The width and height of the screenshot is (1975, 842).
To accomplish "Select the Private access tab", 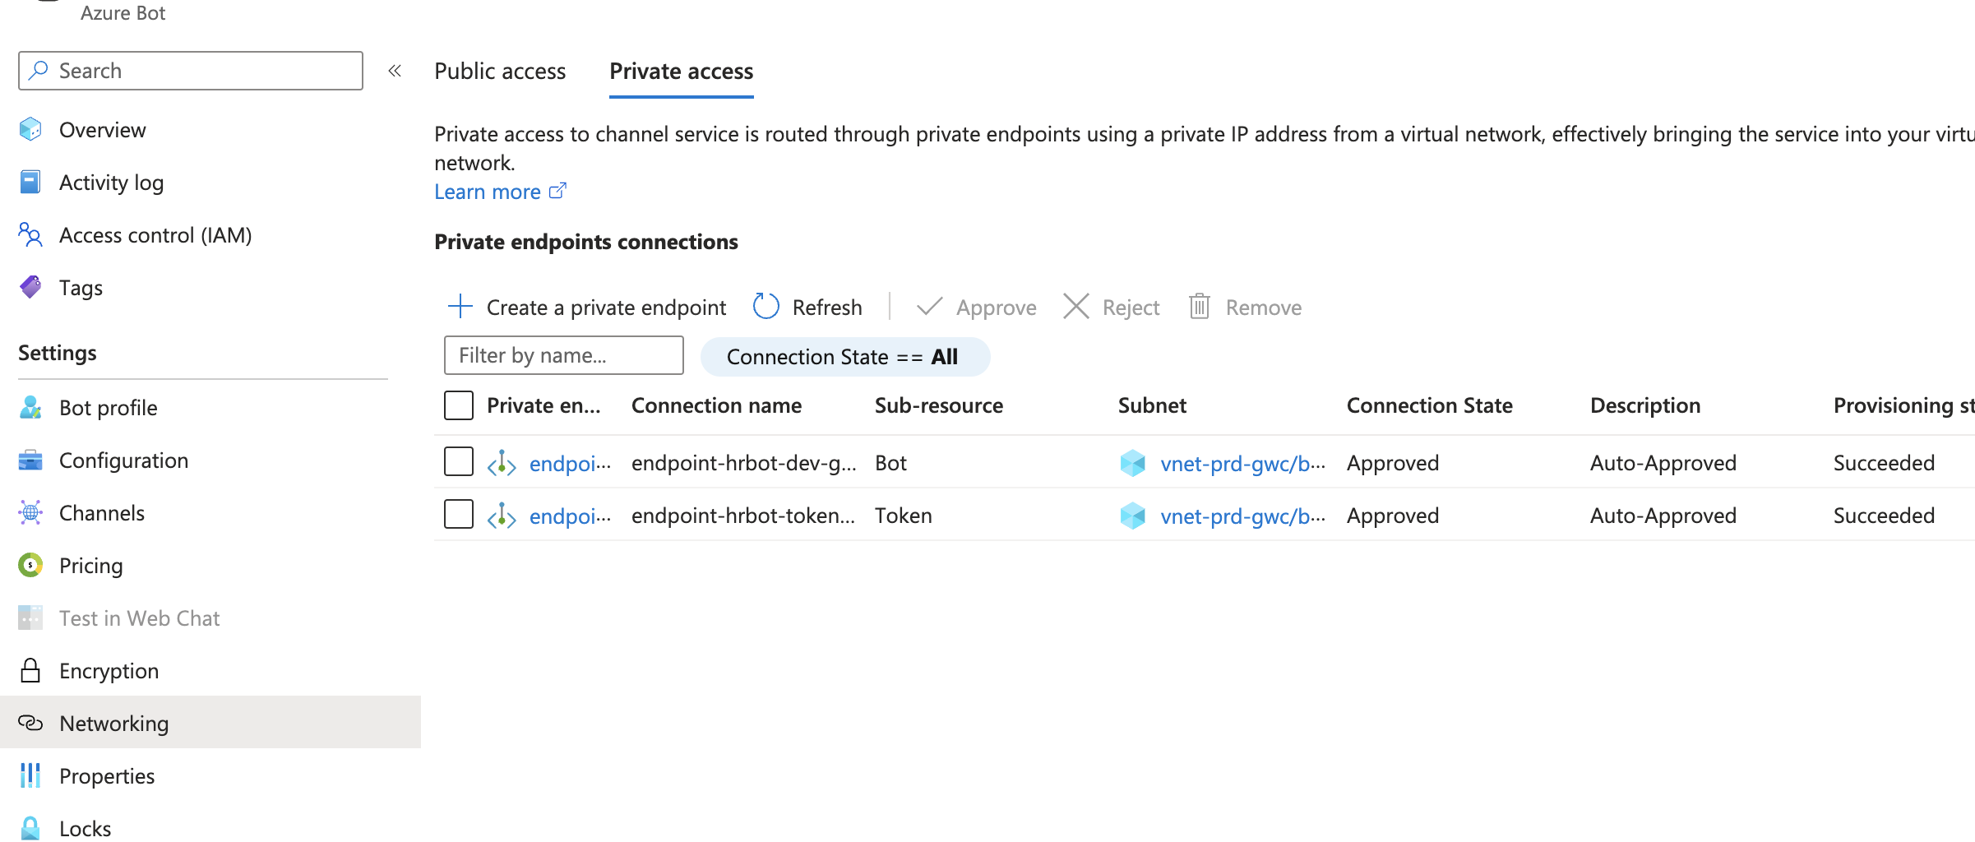I will tap(681, 71).
